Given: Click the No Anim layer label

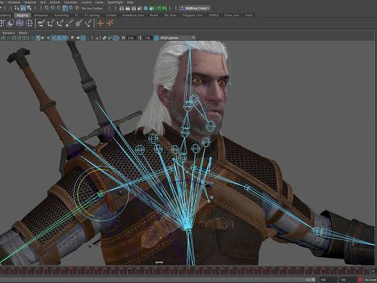Looking at the screenshot, I should pos(370,280).
